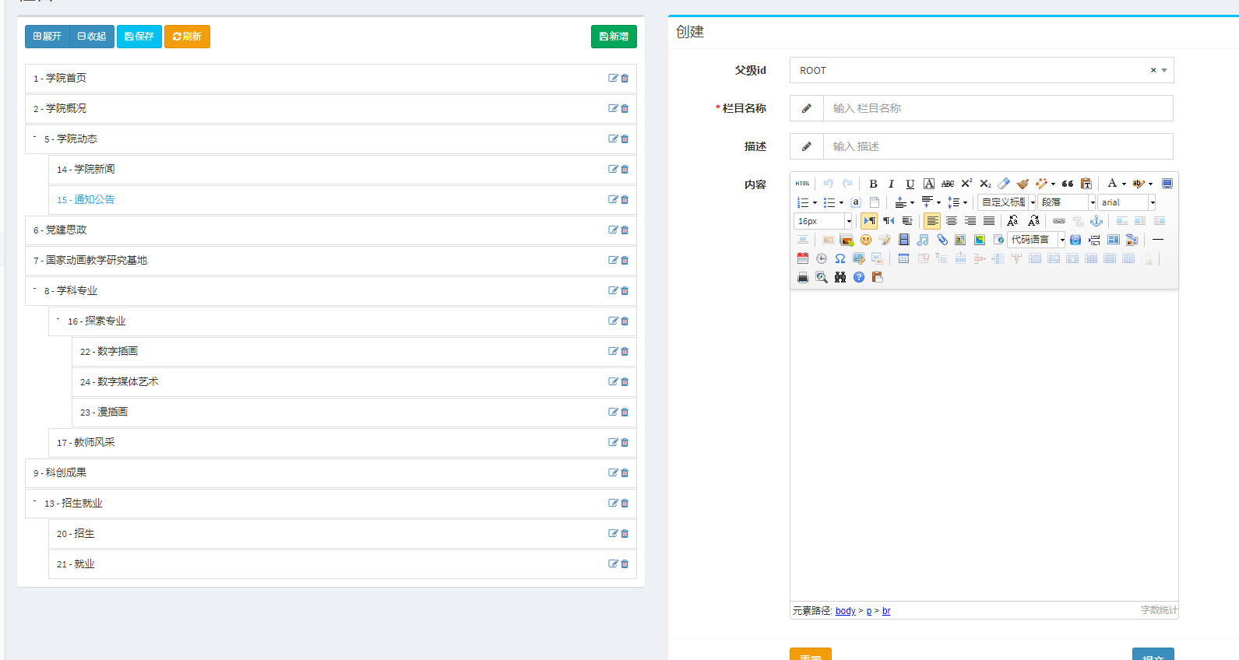
Task: Apply italic formatting in editor toolbar
Action: click(x=892, y=184)
